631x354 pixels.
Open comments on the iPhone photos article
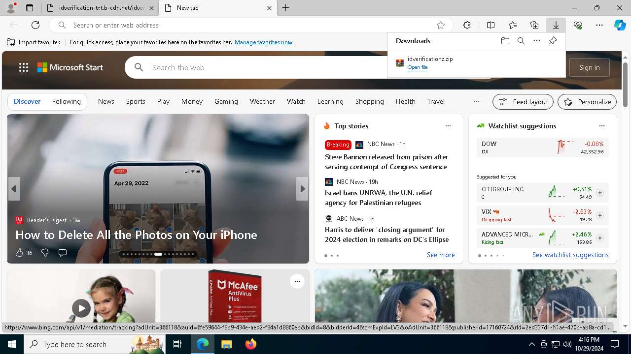[63, 253]
